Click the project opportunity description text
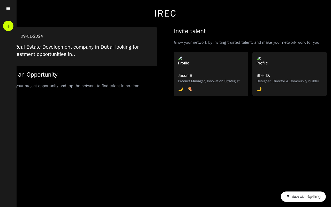 [x=78, y=86]
